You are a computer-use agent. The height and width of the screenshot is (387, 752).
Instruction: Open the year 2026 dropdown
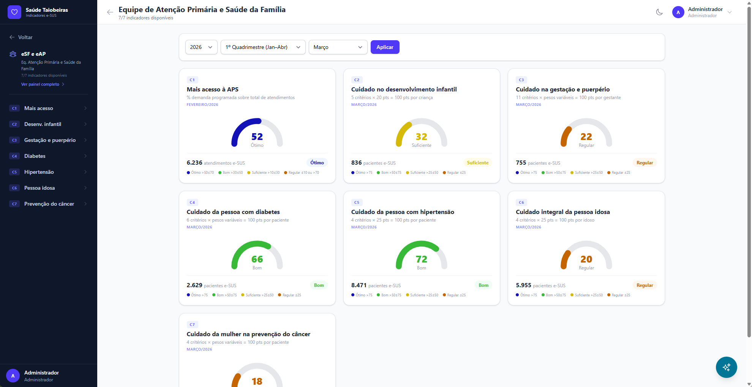coord(201,47)
